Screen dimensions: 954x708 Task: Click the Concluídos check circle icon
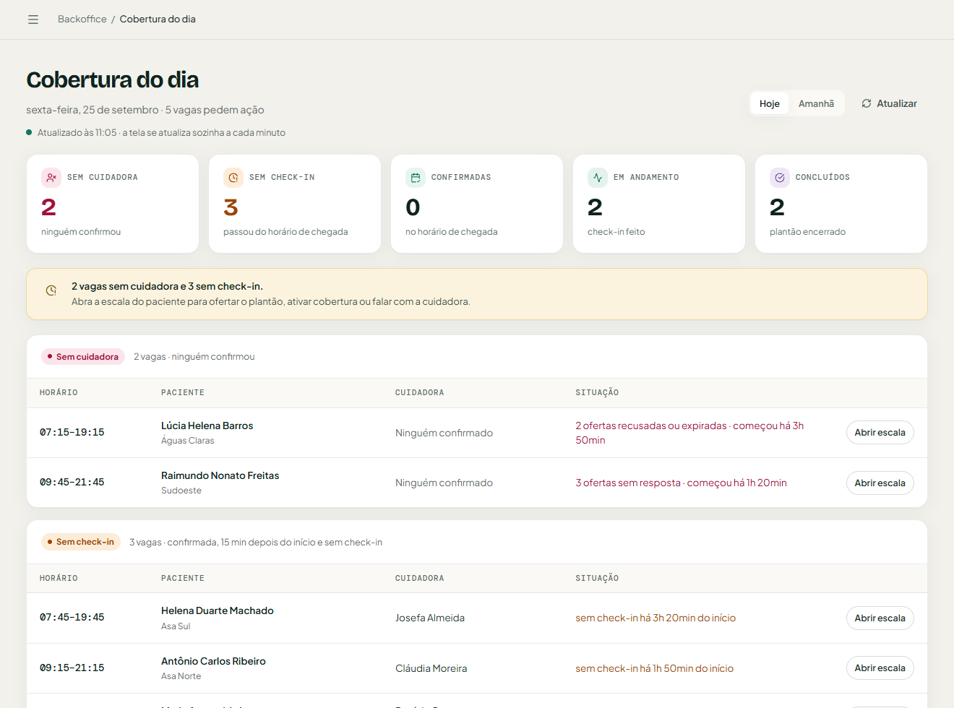(780, 177)
